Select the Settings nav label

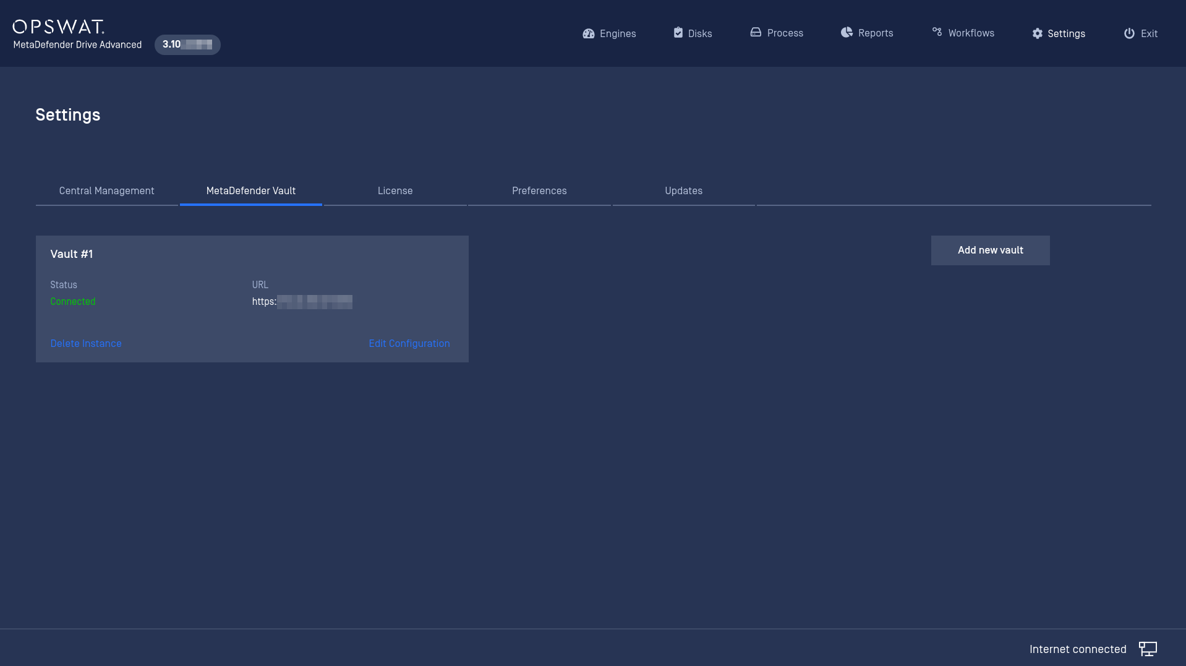pyautogui.click(x=1066, y=33)
